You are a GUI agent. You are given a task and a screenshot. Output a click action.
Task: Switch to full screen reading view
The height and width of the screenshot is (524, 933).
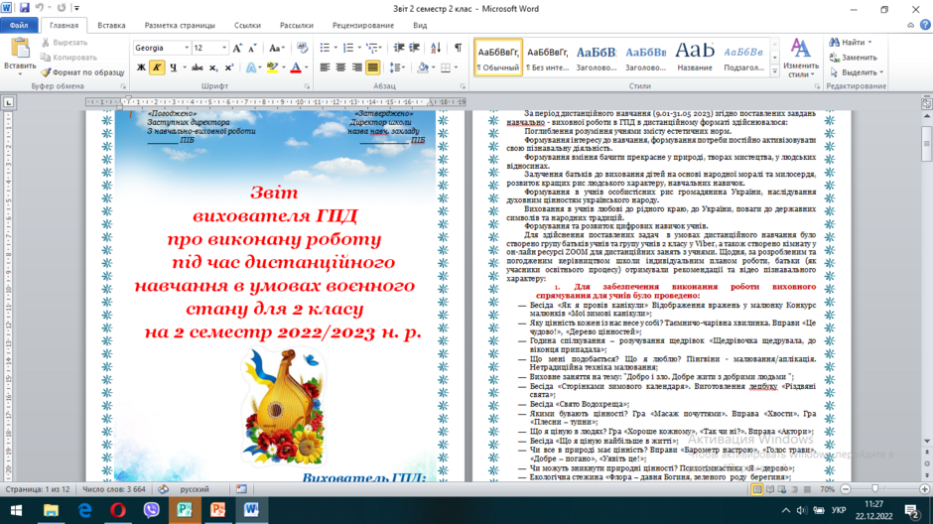tap(770, 489)
